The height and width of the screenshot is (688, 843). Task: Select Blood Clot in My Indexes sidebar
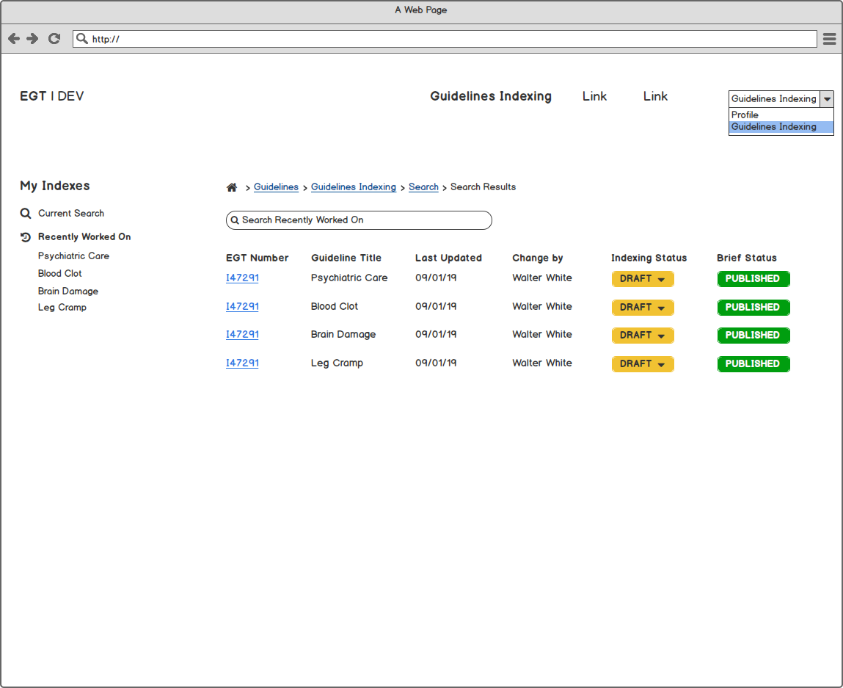coord(60,274)
